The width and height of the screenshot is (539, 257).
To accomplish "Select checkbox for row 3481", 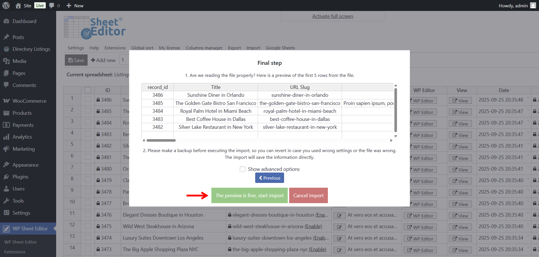I will pyautogui.click(x=88, y=157).
